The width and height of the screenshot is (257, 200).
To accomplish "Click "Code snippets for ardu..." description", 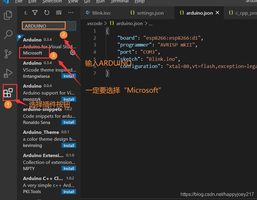I will coord(49,116).
